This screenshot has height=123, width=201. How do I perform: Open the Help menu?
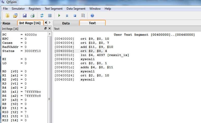coord(108,9)
